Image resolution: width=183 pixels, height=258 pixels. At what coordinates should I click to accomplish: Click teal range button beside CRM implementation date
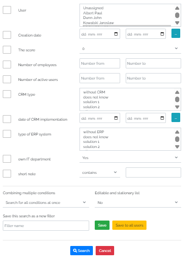point(176,117)
